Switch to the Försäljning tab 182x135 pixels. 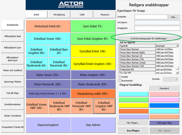click(x=59, y=15)
